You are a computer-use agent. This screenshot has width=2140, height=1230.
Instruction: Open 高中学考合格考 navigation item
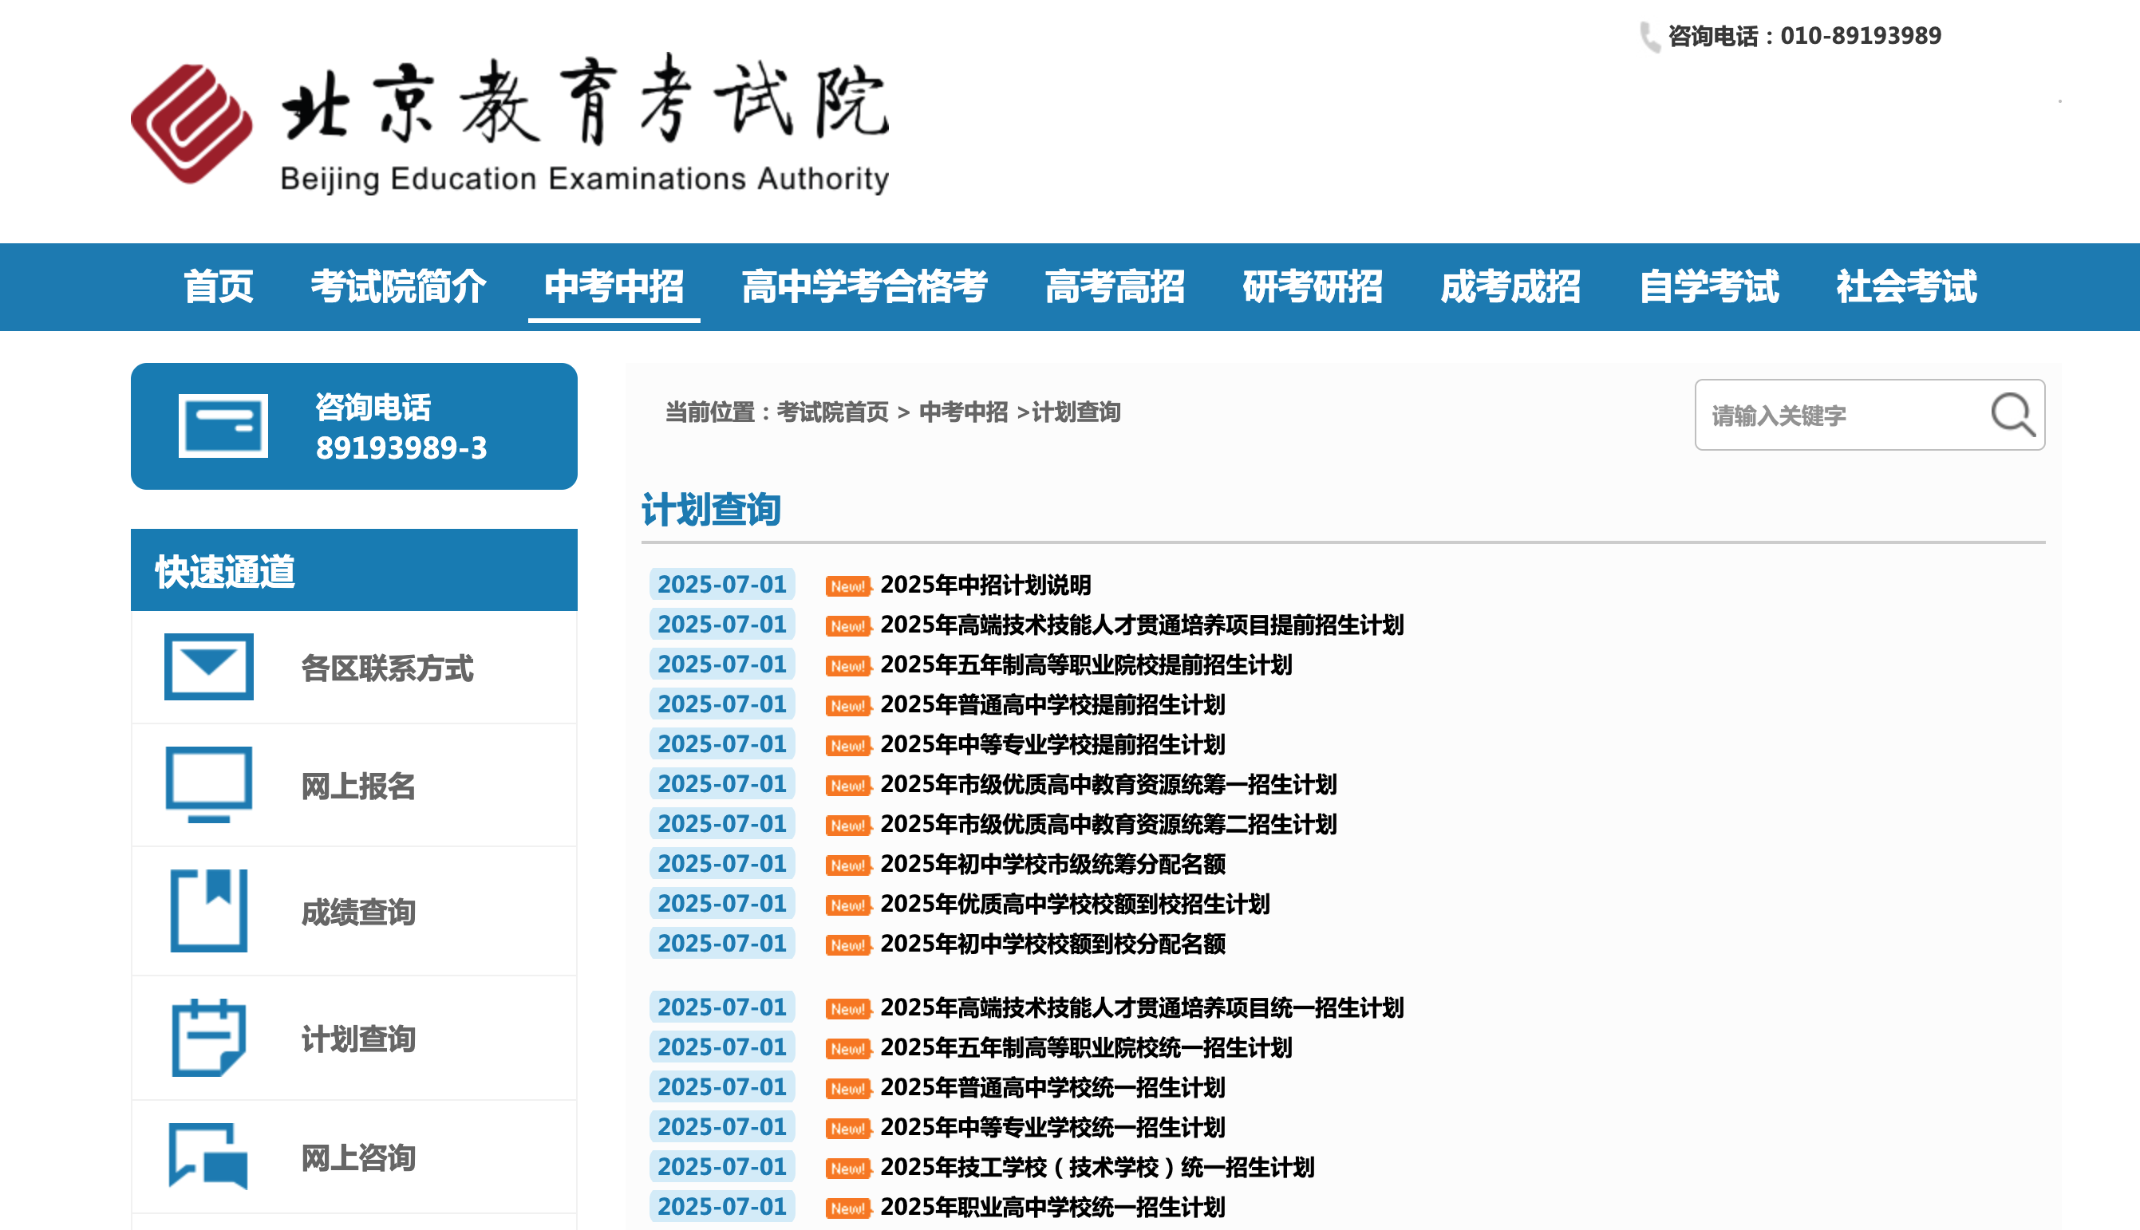[x=864, y=286]
